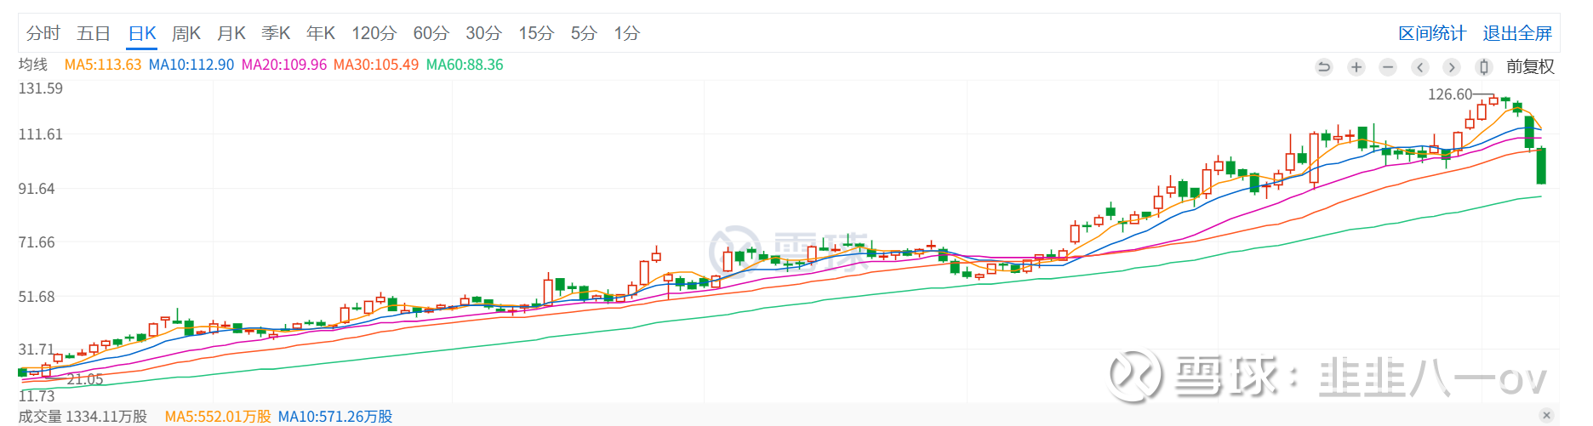Shift chart left with the left chevron
This screenshot has width=1593, height=426.
point(1420,66)
